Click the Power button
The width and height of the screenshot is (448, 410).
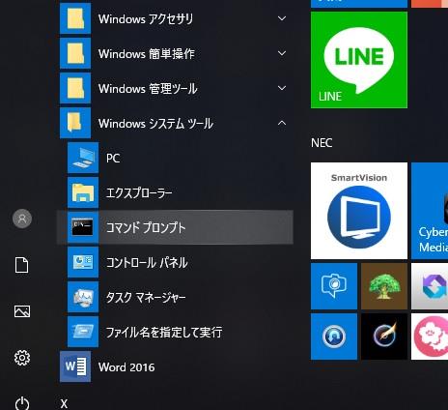22,403
